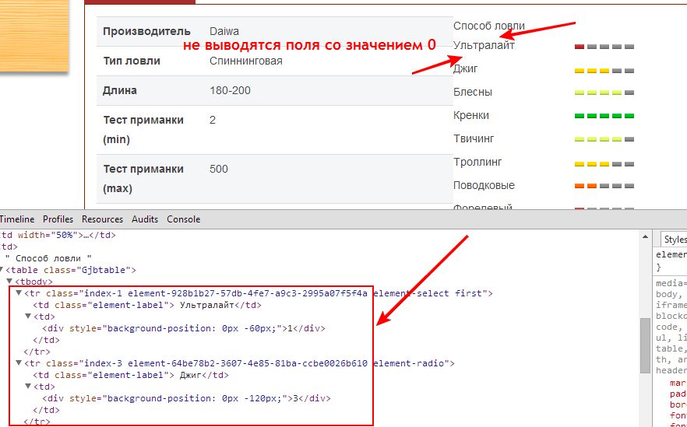This screenshot has width=687, height=427.
Task: Click the Твичинг label in the list
Action: [x=474, y=139]
